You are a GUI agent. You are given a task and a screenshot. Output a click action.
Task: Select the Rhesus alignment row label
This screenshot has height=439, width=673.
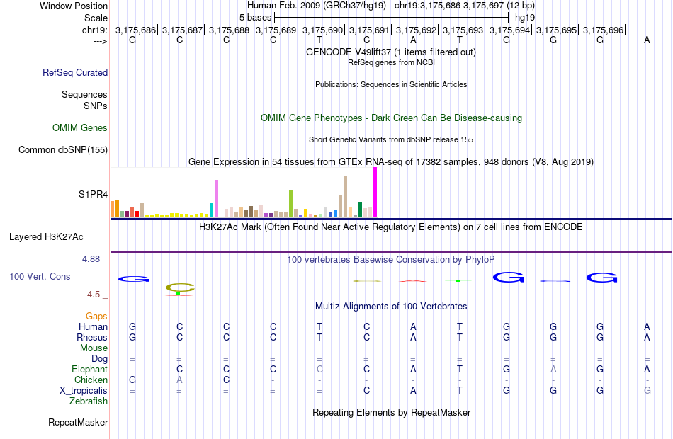[92, 337]
